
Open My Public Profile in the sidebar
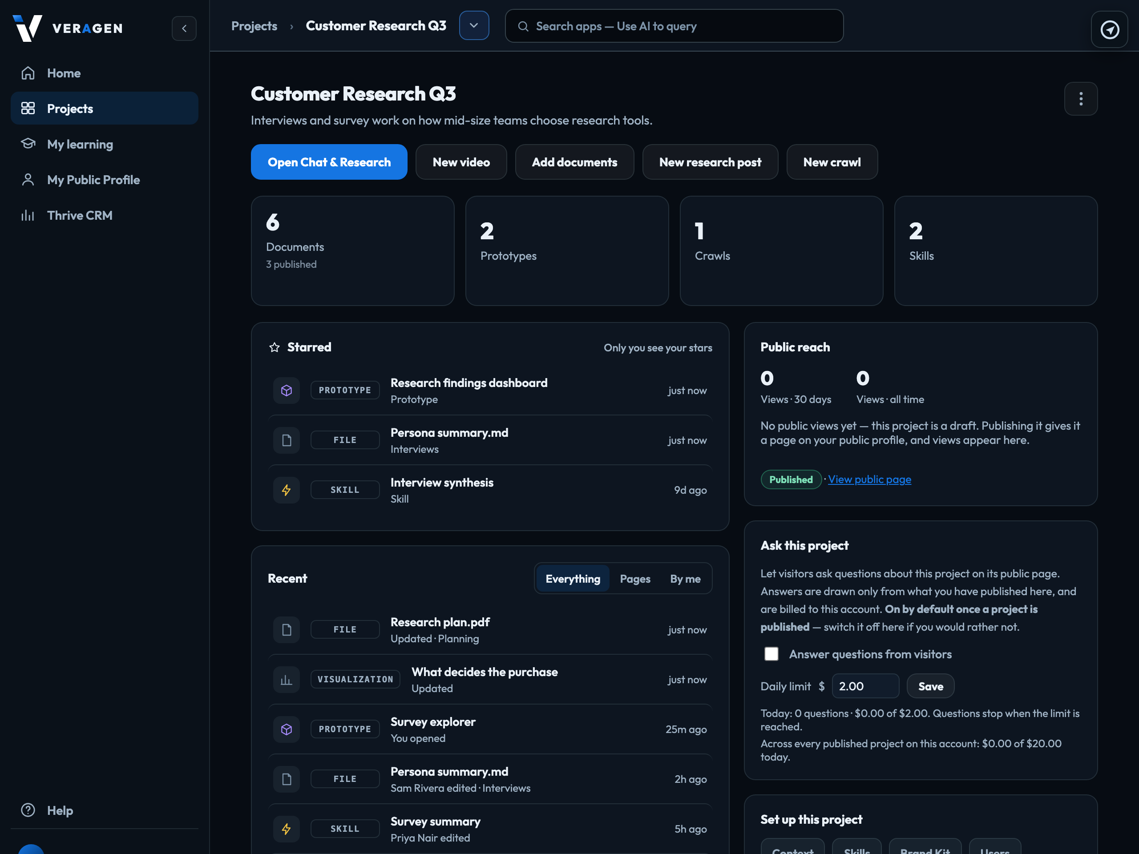click(105, 179)
